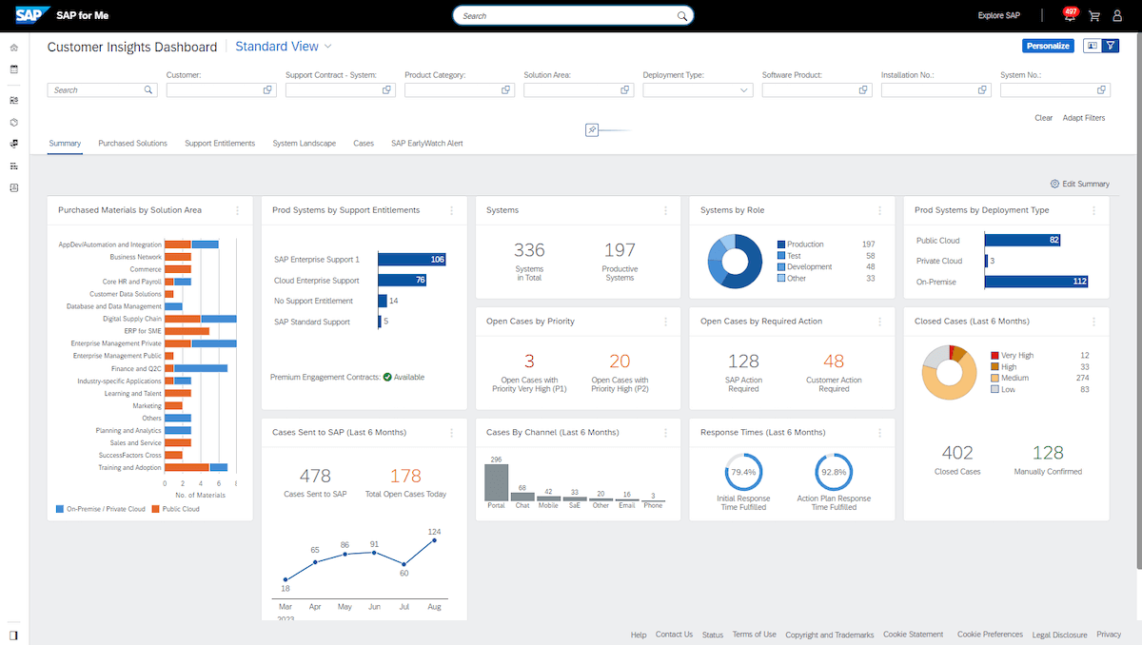Viewport: 1142px width, 645px height.
Task: Open the Contact Us footer link
Action: [674, 635]
